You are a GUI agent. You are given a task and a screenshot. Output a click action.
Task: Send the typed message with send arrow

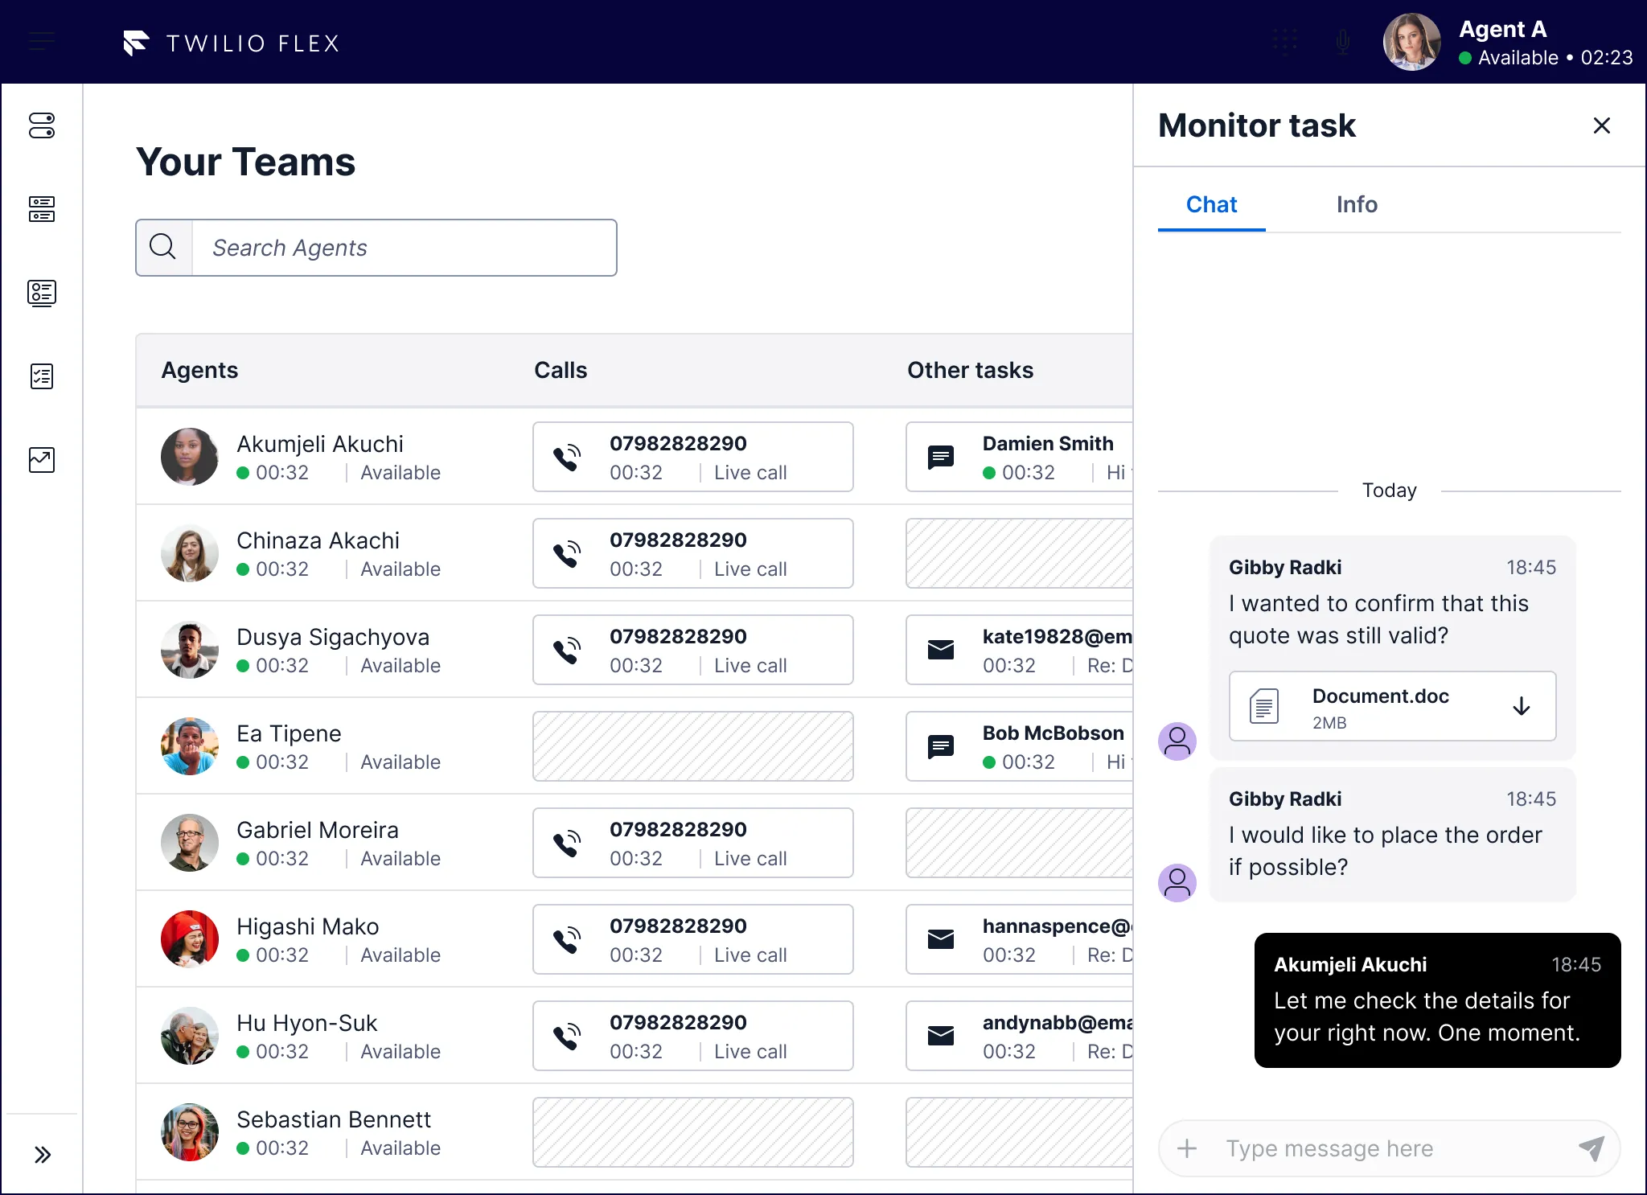(x=1592, y=1148)
